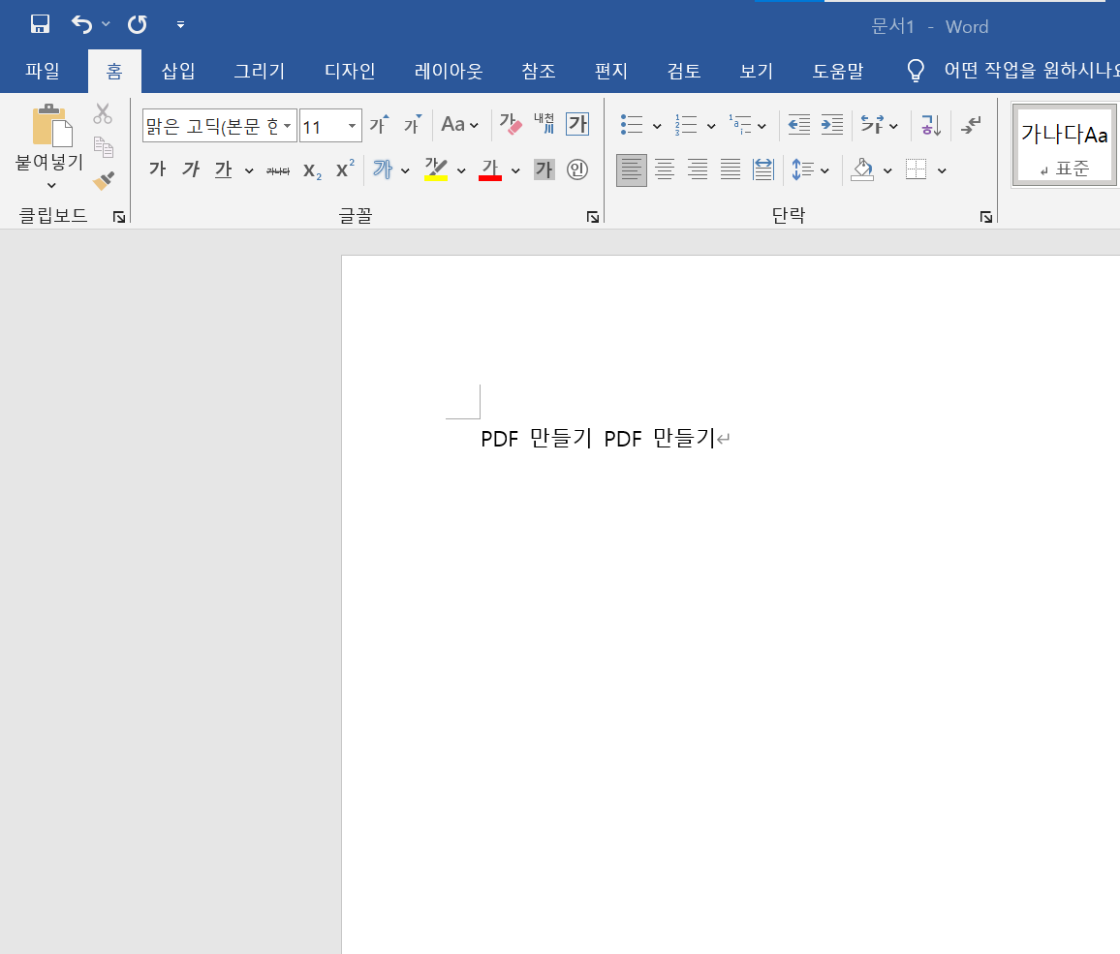Switch to the 삽입 ribbon tab
Screen dimensions: 1120x954
tap(177, 71)
